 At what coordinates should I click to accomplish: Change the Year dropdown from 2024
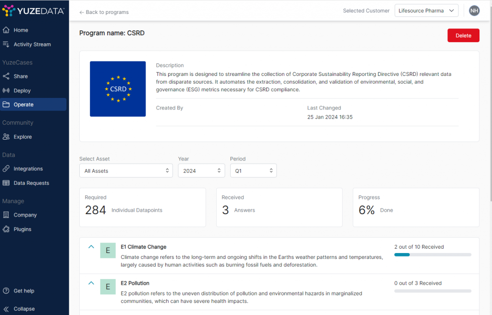click(201, 171)
